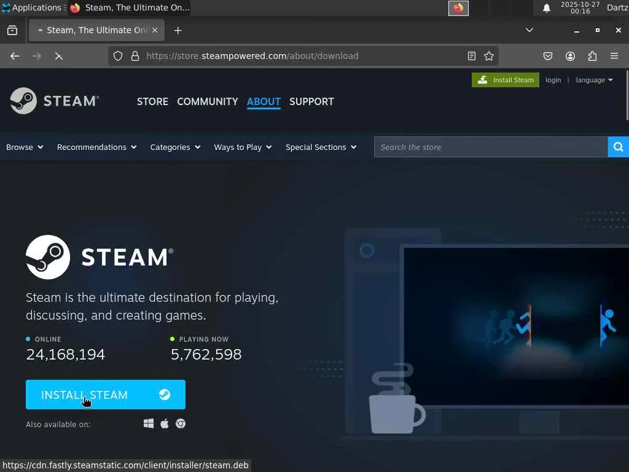Choose the Chrome OS download icon
Screen dimensions: 629x472
(181, 424)
